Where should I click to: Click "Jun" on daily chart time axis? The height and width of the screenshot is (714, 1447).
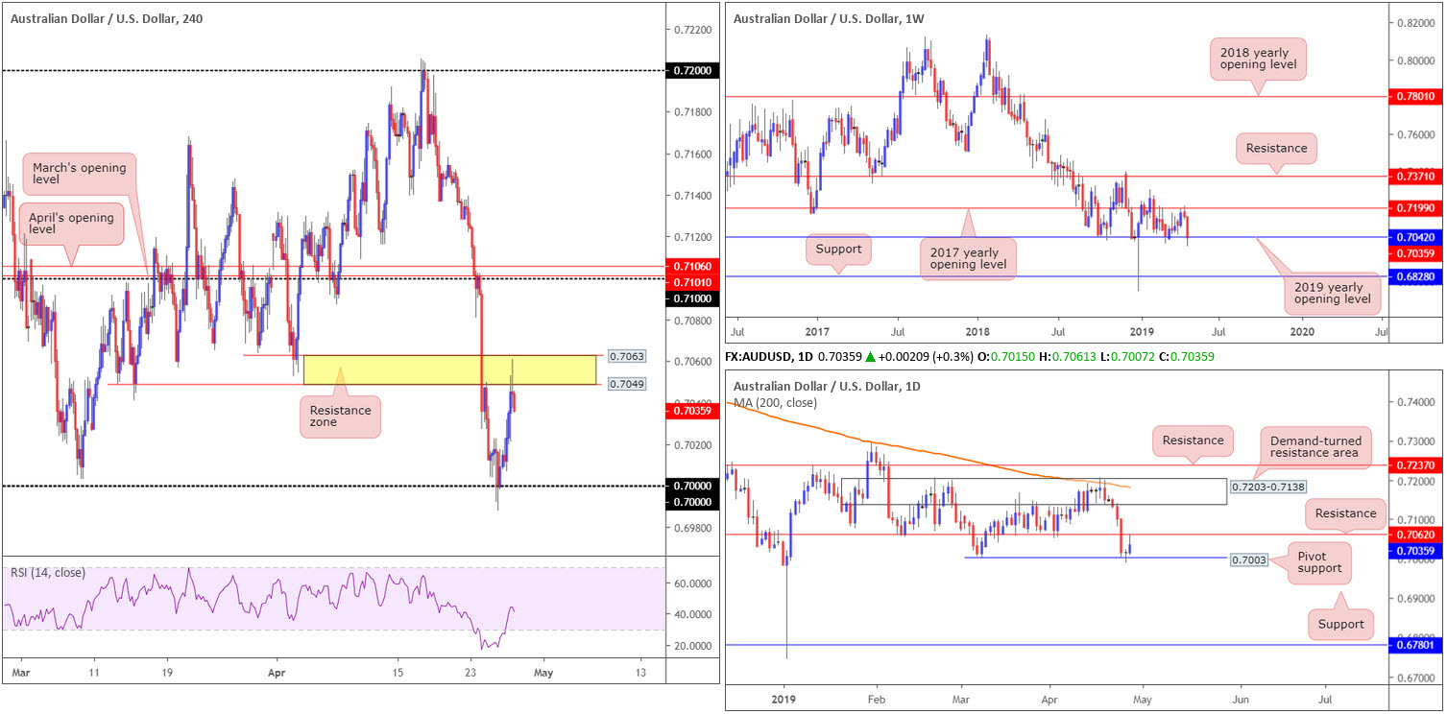pos(1241,699)
